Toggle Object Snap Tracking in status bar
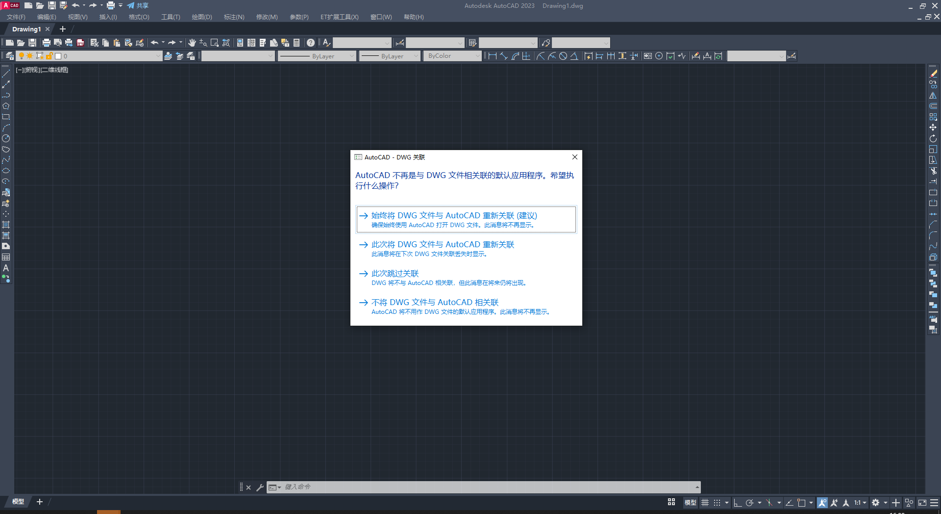Viewport: 941px width, 514px height. point(790,503)
